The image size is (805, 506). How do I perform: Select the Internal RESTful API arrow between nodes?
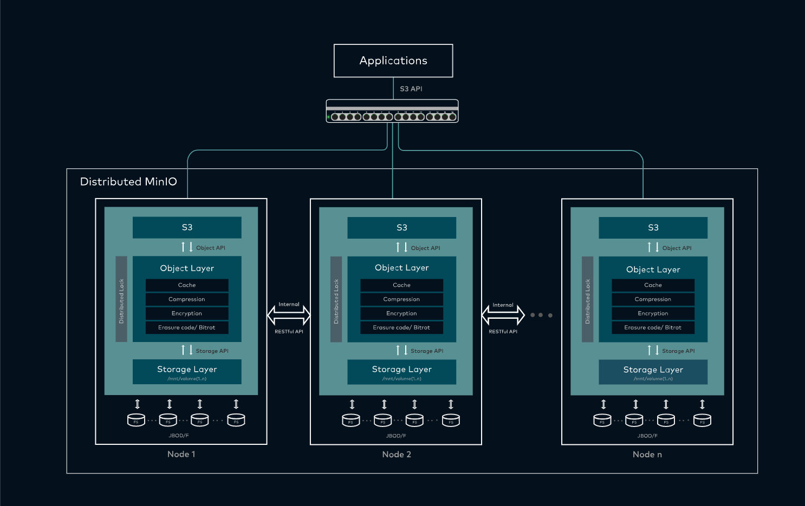click(x=289, y=315)
